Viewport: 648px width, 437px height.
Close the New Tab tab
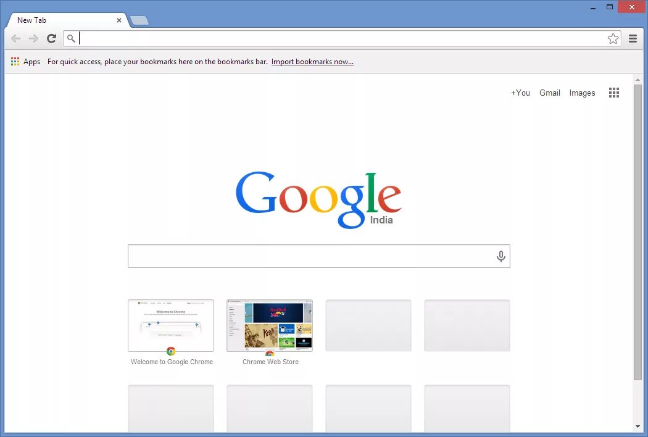pos(119,20)
